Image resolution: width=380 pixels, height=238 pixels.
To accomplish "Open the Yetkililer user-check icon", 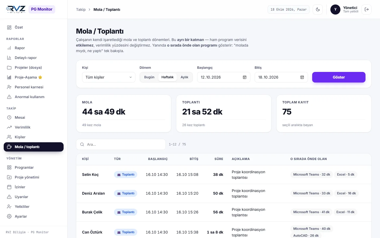I will click(x=9, y=207).
